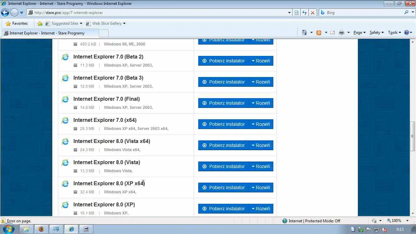Download installer for Internet Explorer 7.0 (Final)
Viewport: 416px width, 234px height.
click(x=224, y=103)
